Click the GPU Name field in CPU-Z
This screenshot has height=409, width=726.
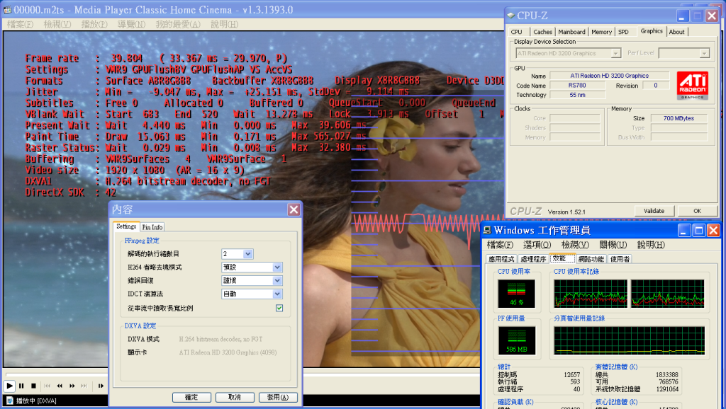pyautogui.click(x=609, y=76)
